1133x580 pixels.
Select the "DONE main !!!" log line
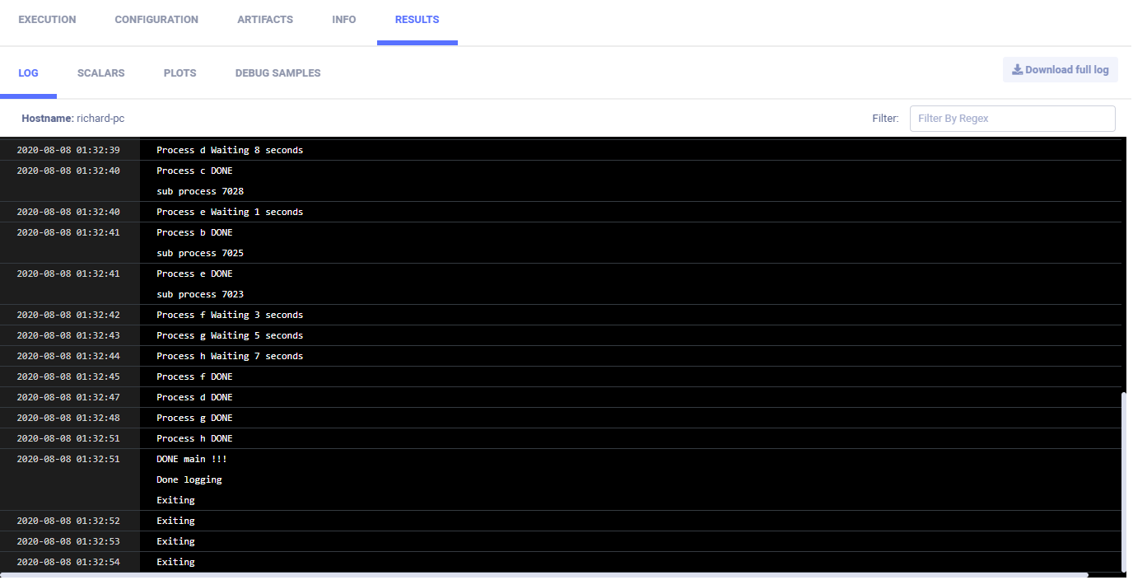coord(191,460)
